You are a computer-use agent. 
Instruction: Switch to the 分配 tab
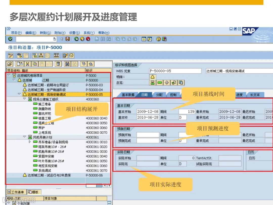(x=159, y=95)
